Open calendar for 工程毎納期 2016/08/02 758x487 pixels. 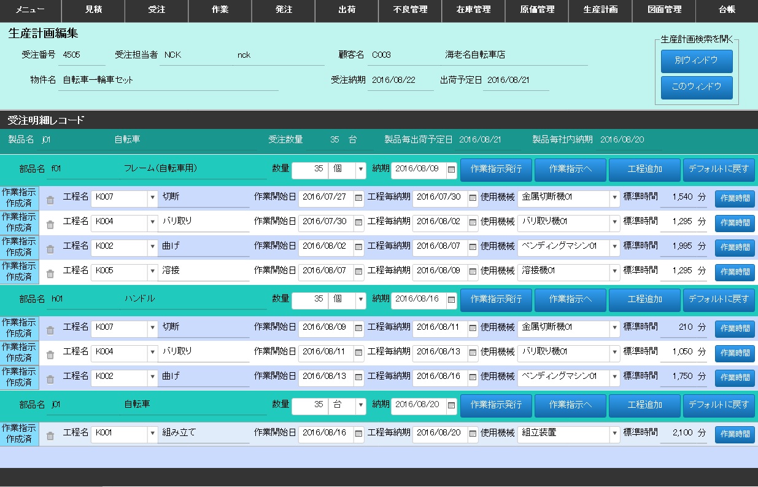(473, 222)
